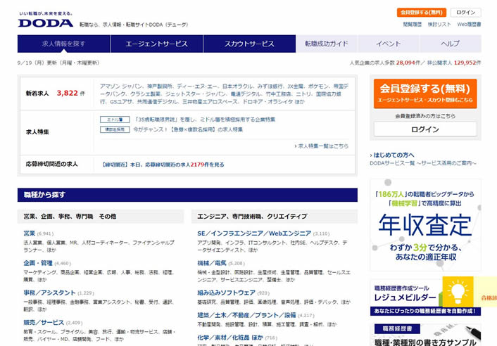The width and height of the screenshot is (497, 346).
Task: Click the 職種・業種別の書き方サンプル banner
Action: (425, 335)
